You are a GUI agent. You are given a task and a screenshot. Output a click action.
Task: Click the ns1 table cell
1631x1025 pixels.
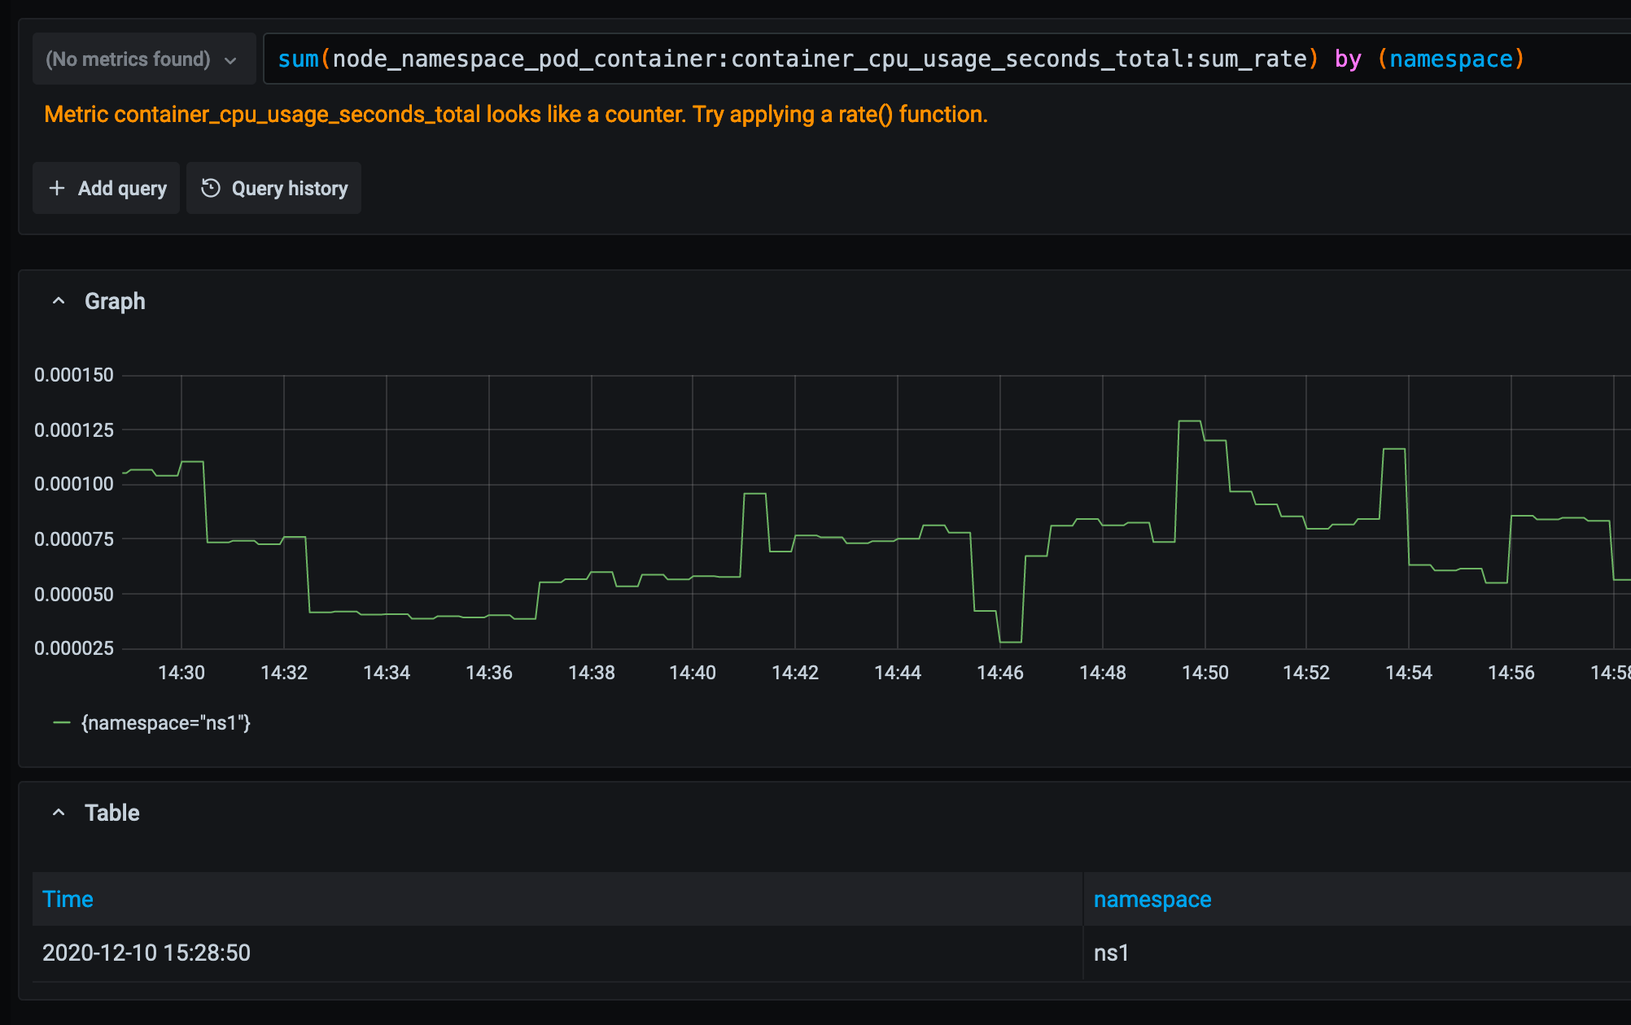1111,953
